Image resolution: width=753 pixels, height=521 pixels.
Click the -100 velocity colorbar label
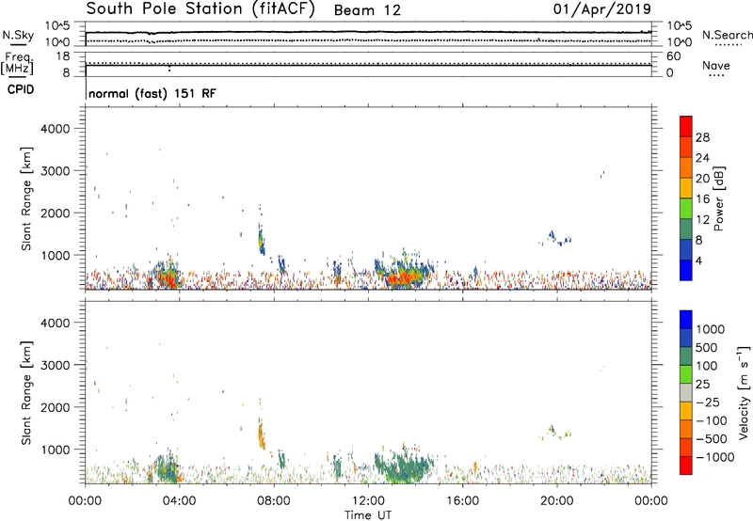coord(712,420)
